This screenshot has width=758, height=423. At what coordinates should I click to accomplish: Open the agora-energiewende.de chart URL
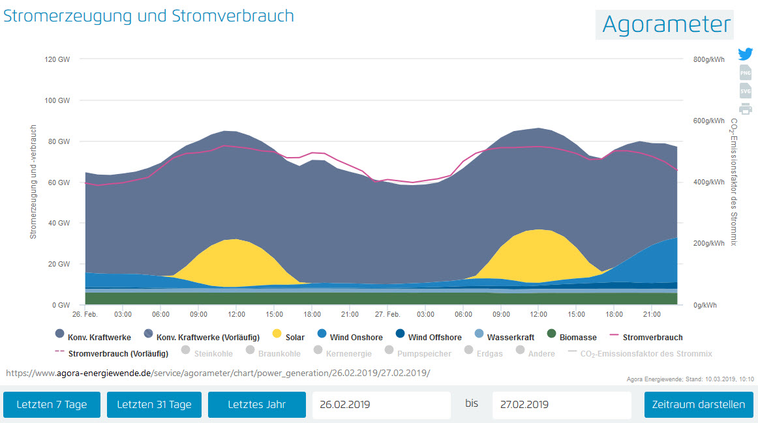[x=218, y=373]
